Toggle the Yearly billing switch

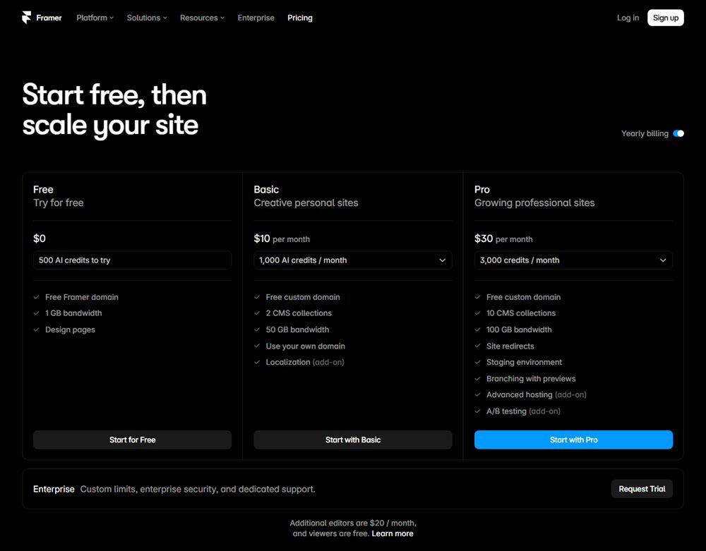(x=678, y=133)
